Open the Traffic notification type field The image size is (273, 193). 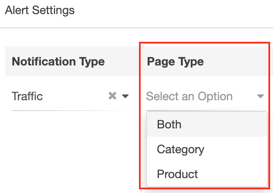[58, 96]
